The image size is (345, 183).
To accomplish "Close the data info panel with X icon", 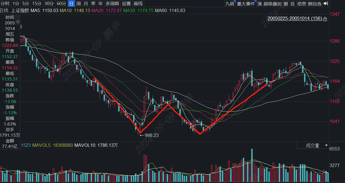I will pyautogui.click(x=18, y=17).
